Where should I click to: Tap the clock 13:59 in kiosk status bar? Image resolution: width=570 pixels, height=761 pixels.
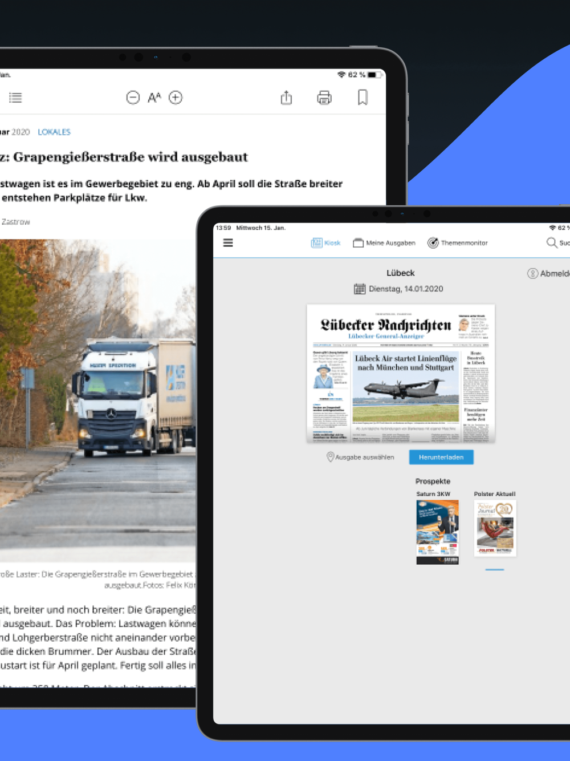coord(223,228)
